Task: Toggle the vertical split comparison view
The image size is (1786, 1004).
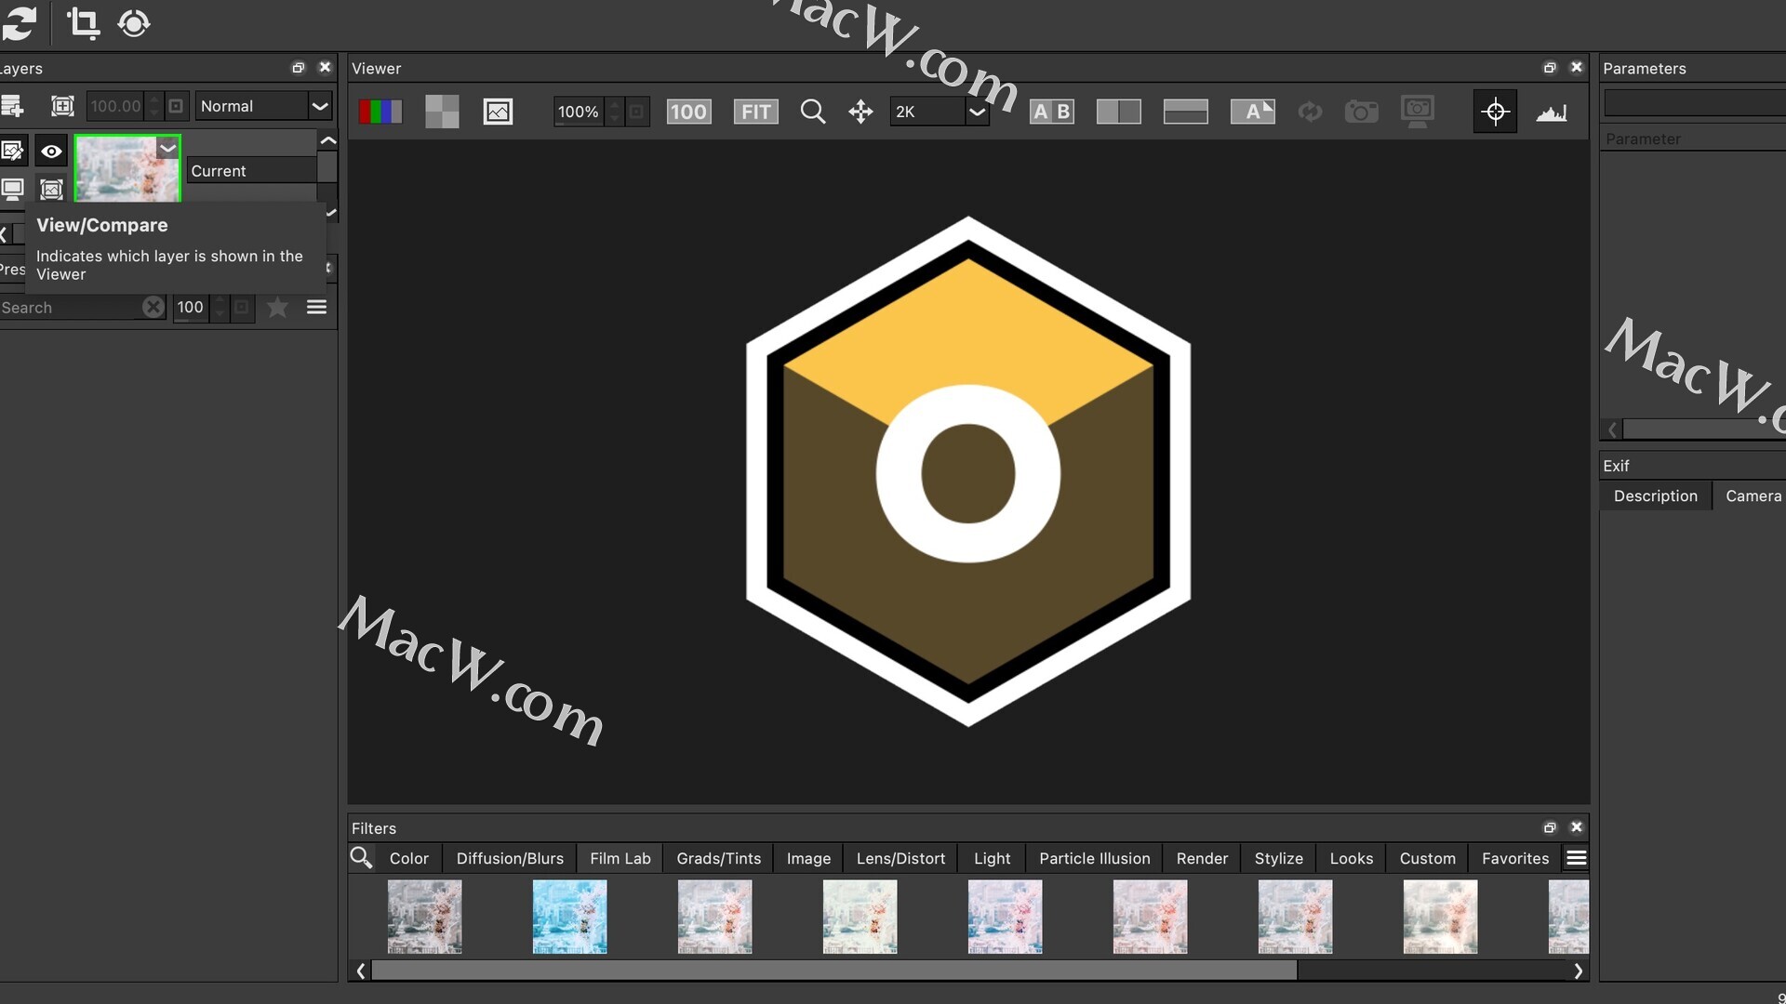Action: point(1119,112)
